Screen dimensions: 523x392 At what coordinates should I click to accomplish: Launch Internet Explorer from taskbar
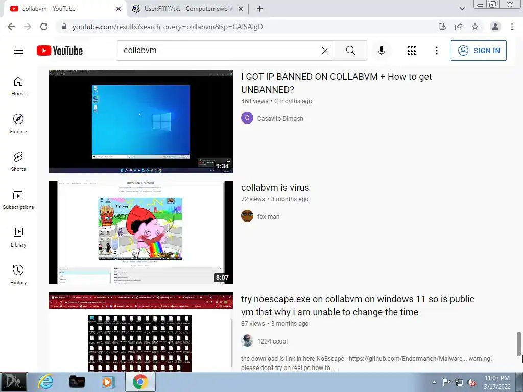[45, 382]
